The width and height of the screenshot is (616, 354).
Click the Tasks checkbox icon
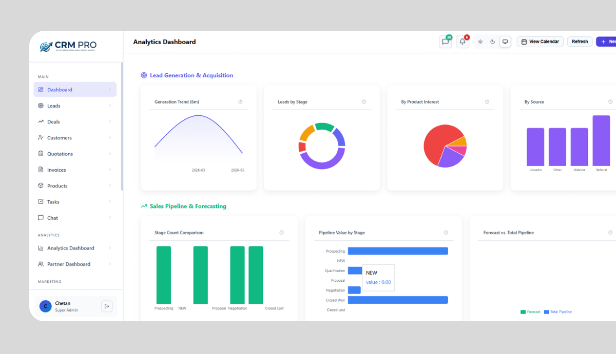pos(41,202)
